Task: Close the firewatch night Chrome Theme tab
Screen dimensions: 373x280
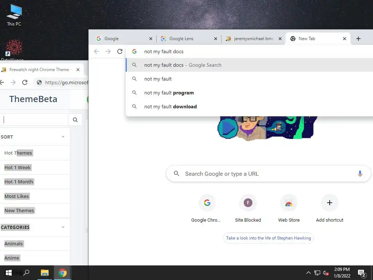Action: click(78, 70)
